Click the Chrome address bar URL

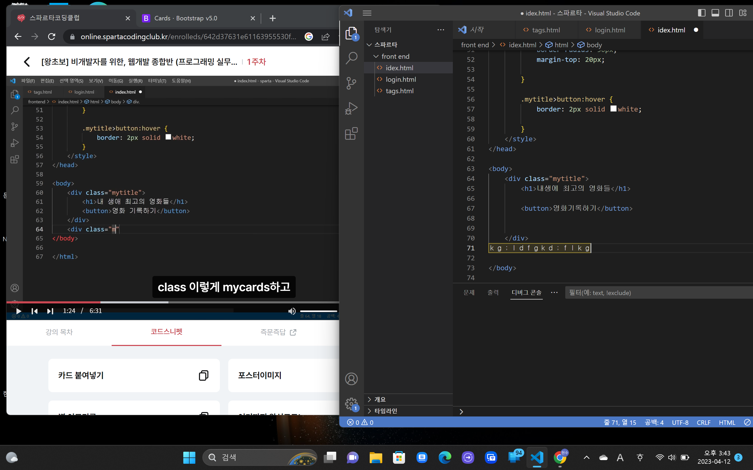coord(188,37)
